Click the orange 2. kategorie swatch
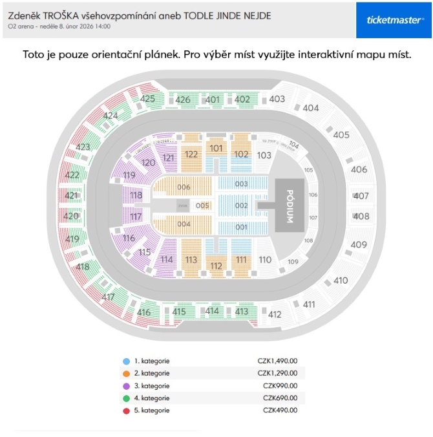 (126, 374)
